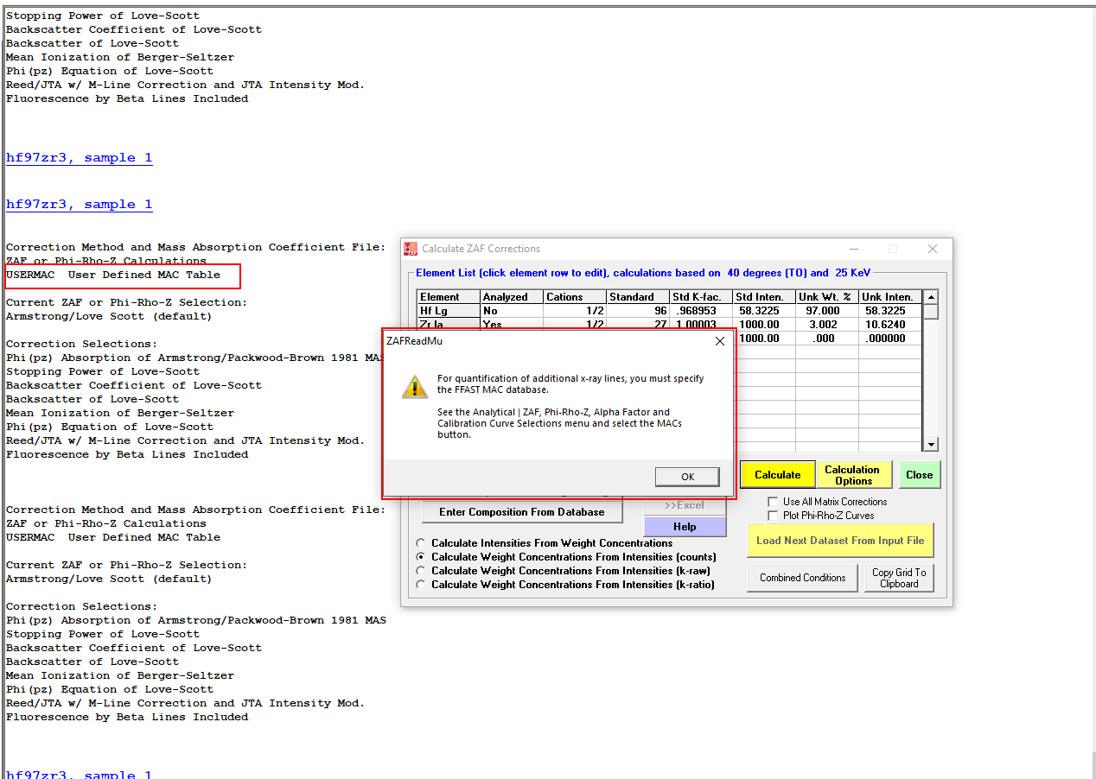The width and height of the screenshot is (1096, 779).
Task: Select the Hf Lg element row
Action: (x=448, y=311)
